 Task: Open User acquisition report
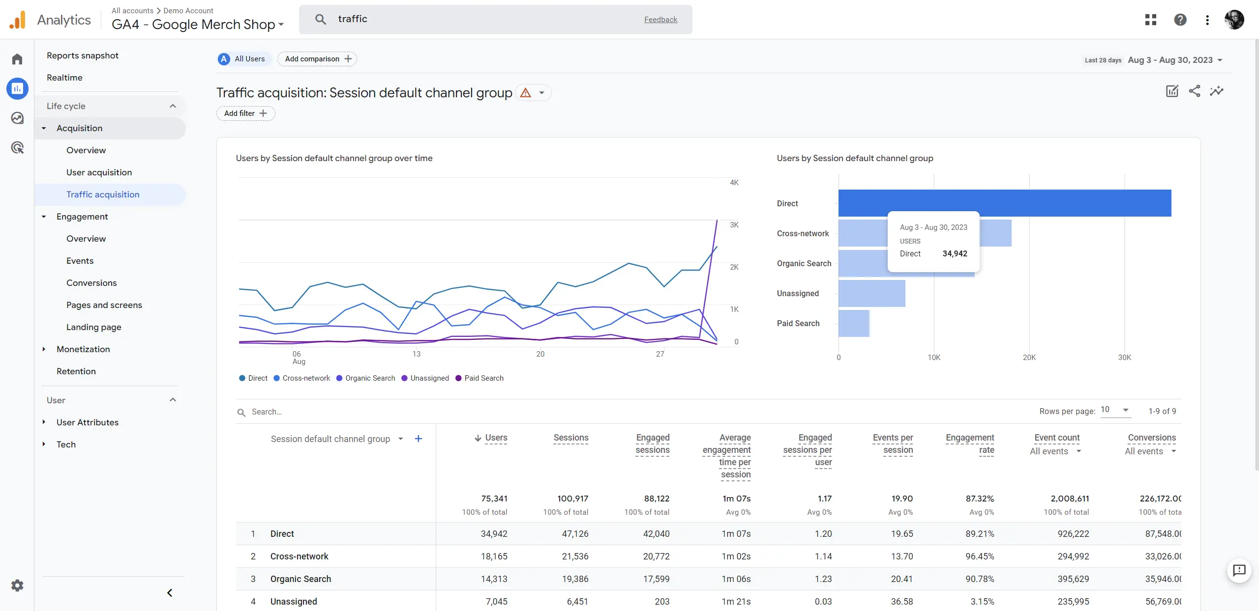[99, 172]
